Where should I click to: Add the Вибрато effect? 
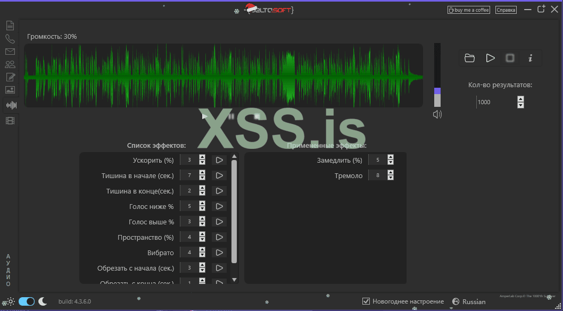219,253
